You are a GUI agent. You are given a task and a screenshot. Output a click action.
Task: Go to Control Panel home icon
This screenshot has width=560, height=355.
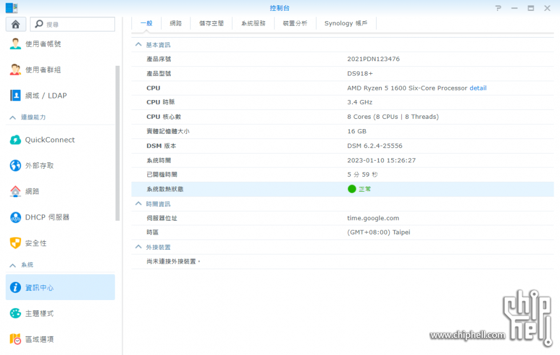(x=16, y=24)
